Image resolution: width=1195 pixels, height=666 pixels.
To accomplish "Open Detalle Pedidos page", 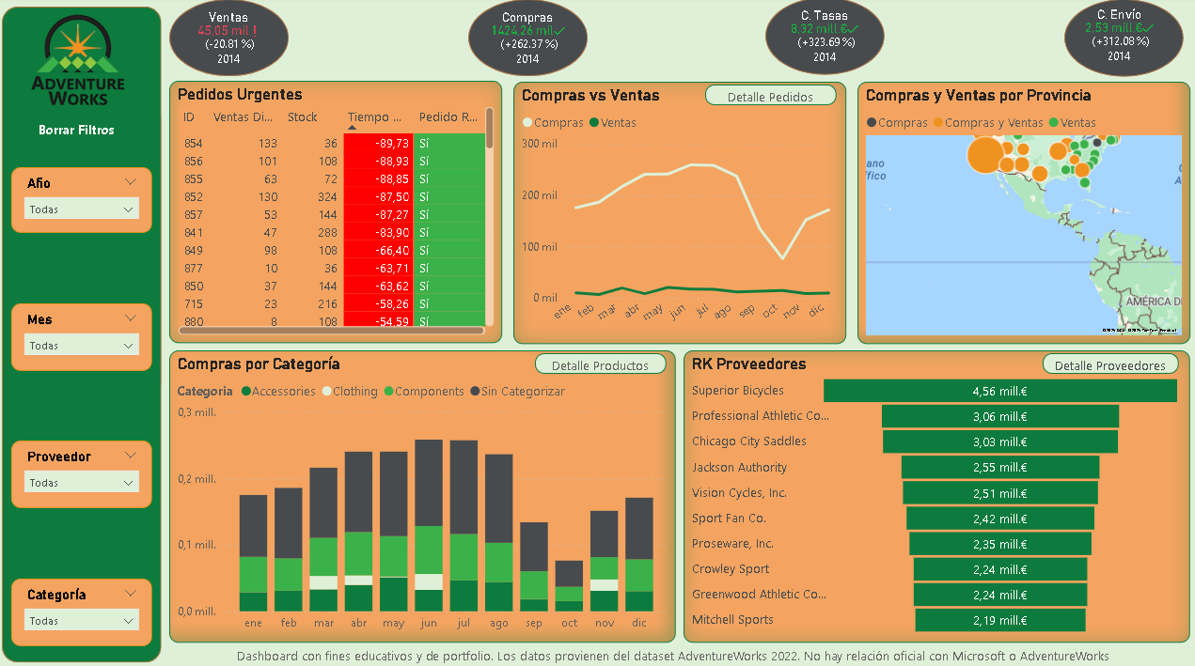I will (x=770, y=97).
